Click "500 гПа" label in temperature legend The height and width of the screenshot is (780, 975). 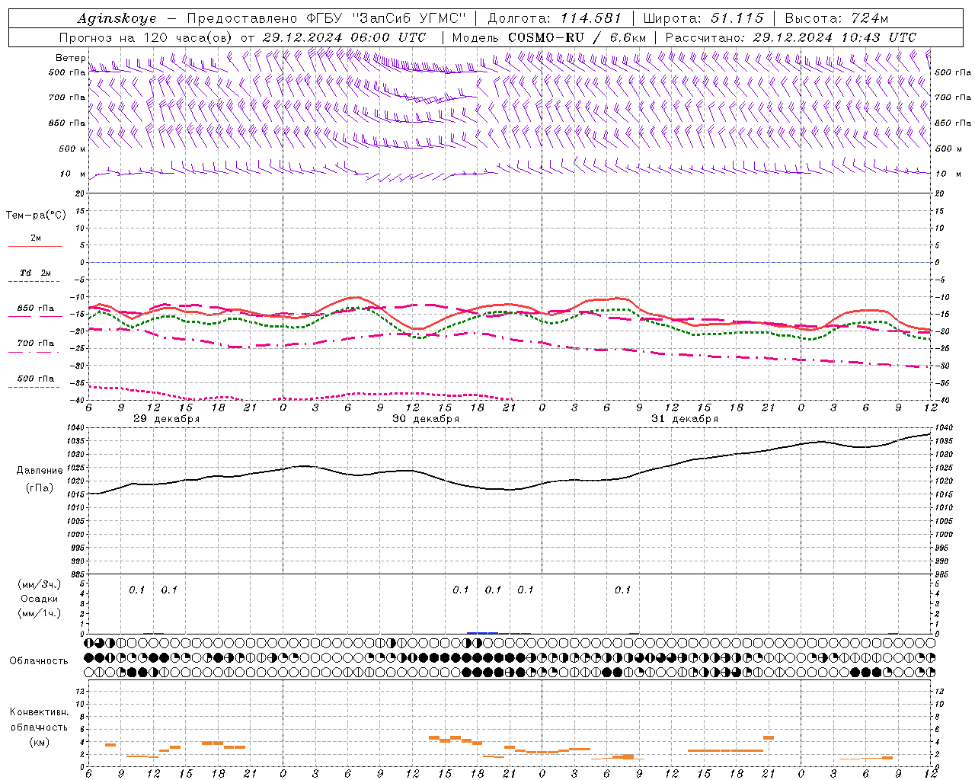(x=36, y=379)
